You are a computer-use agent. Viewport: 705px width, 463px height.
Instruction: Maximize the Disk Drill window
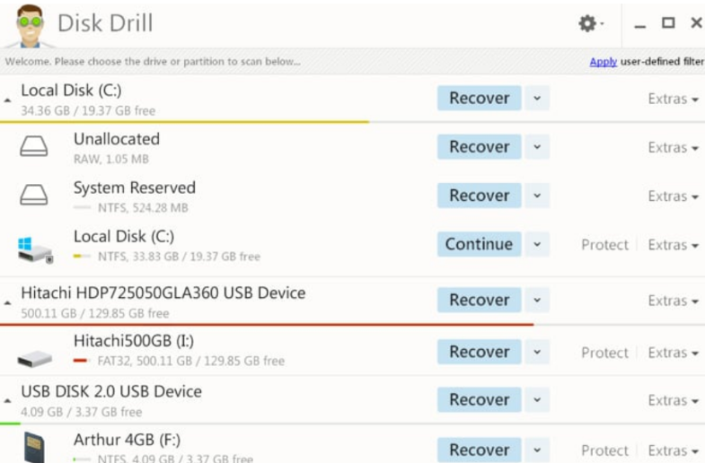667,23
